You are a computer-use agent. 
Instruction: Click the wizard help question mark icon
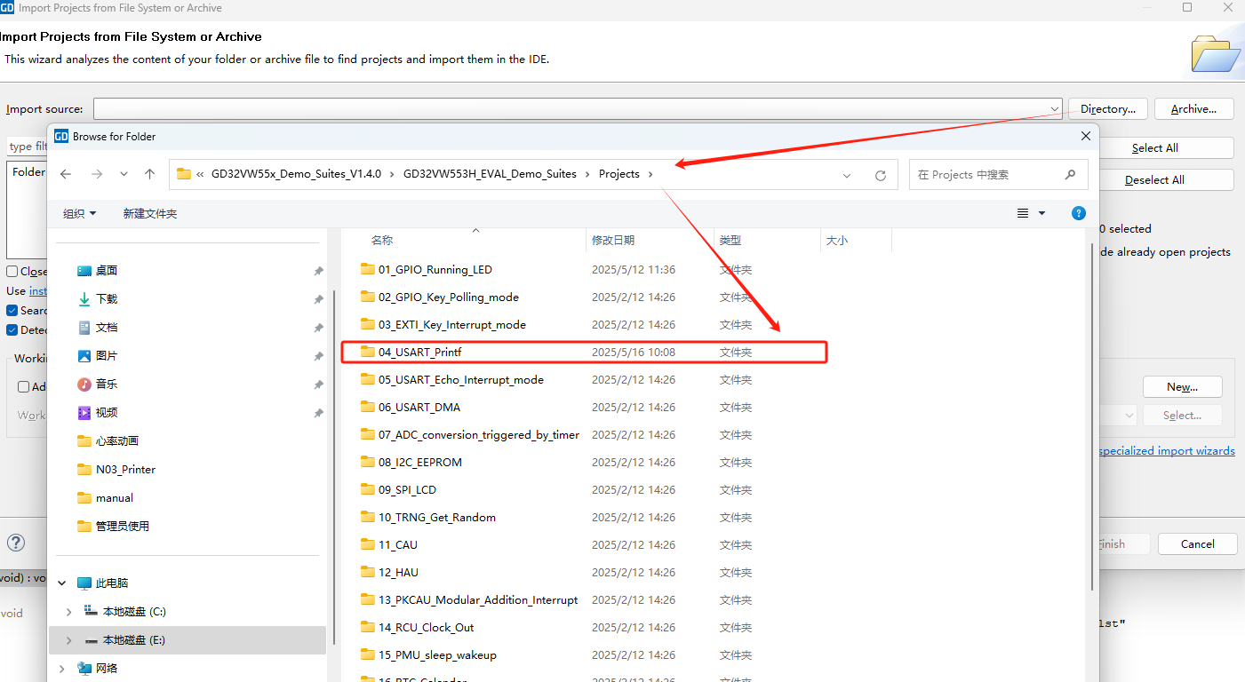coord(16,543)
